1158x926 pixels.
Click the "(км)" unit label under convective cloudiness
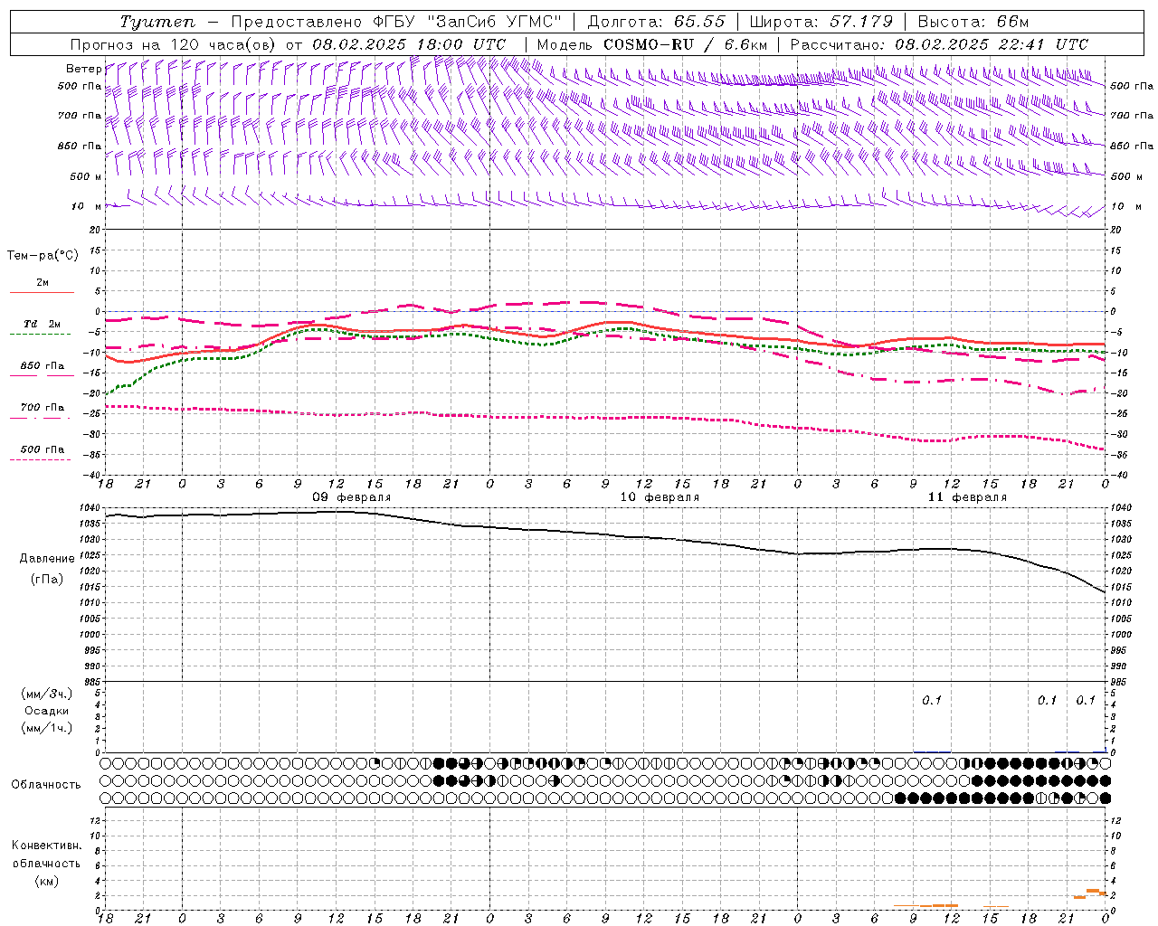pos(46,881)
